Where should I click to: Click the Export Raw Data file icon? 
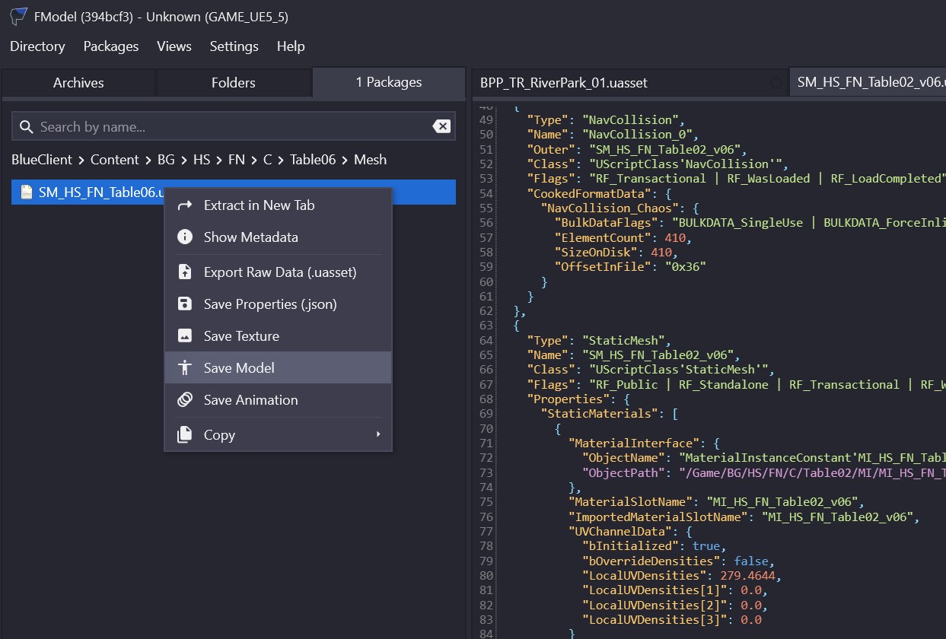(184, 272)
